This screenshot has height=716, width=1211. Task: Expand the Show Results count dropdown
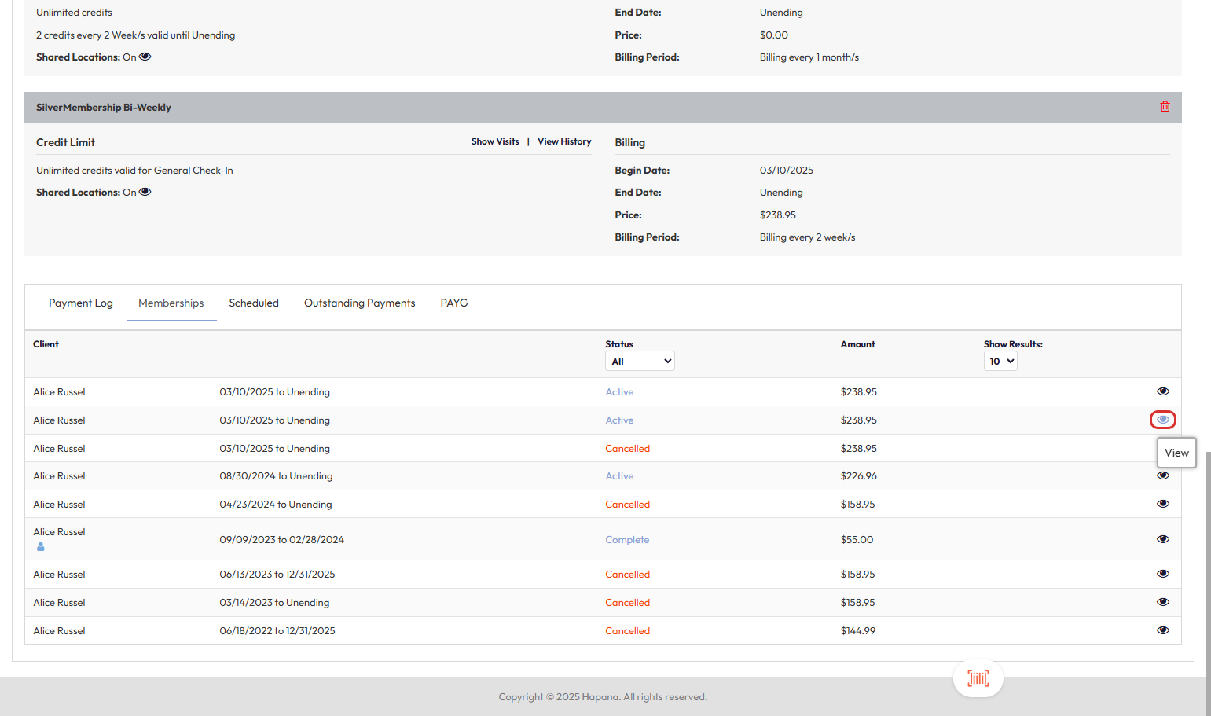click(1000, 362)
